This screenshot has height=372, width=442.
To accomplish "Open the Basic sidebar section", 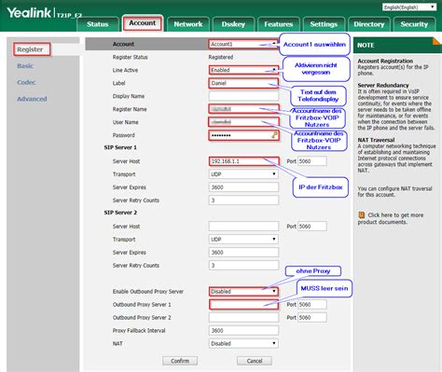I will pos(25,66).
